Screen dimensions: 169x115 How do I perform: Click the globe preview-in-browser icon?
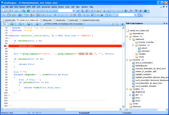29,11
